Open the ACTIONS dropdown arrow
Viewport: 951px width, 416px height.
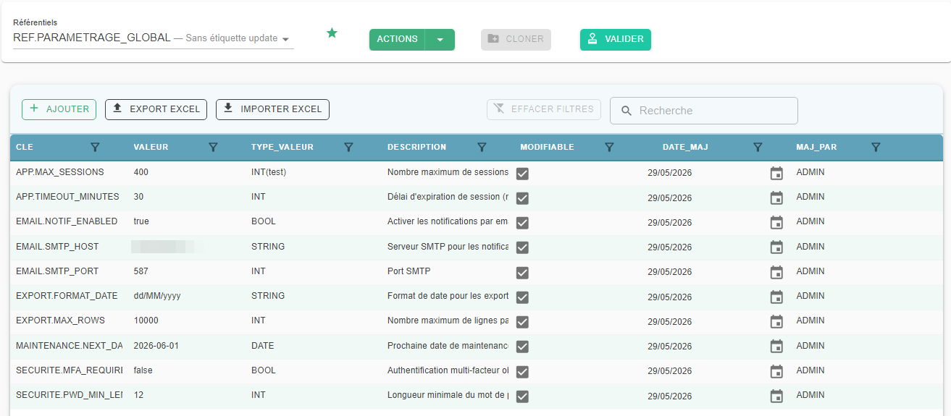click(440, 40)
